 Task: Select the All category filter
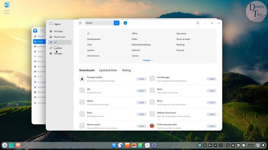tap(88, 34)
